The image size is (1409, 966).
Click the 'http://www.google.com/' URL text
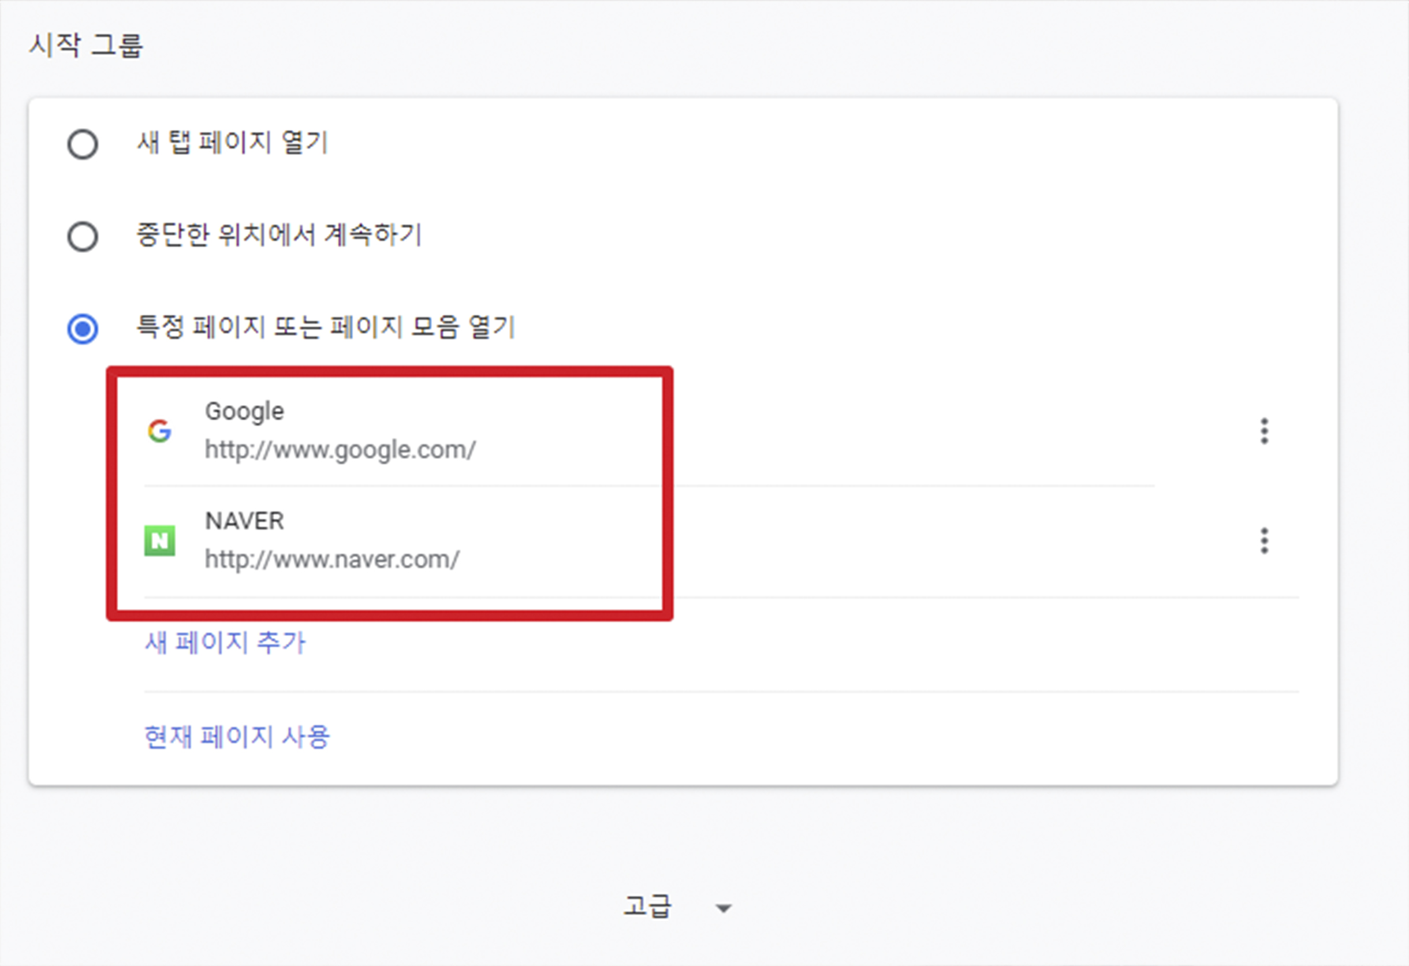(340, 450)
